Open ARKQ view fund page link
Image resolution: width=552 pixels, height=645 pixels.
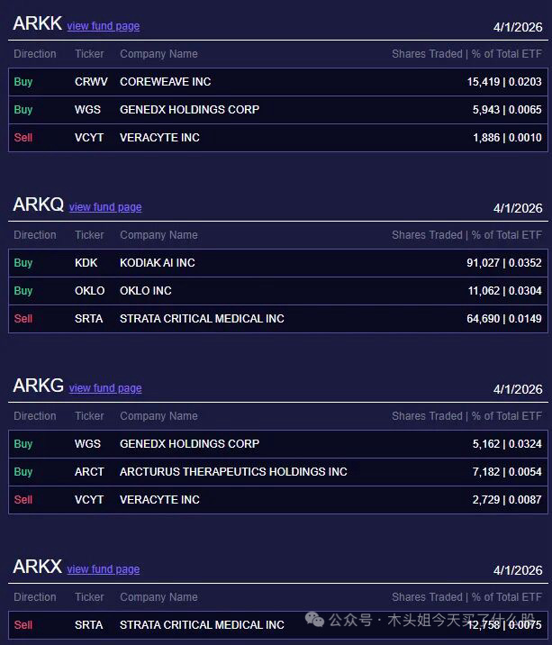105,207
